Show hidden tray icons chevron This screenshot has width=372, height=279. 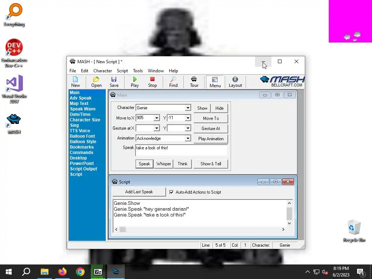coord(307,272)
